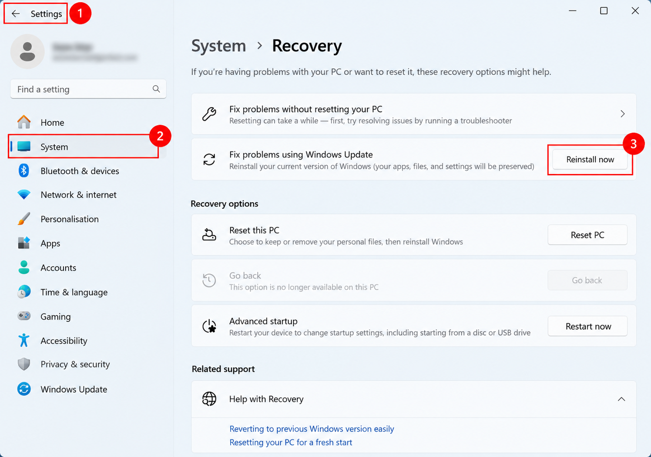Screen dimensions: 651x457
Task: Click the Time & language globe icon
Action: pos(24,292)
